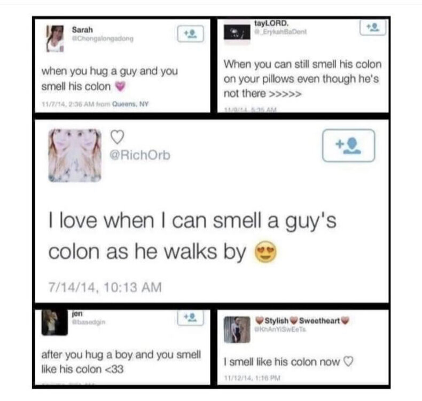Click the heart outline above @RichOrb
Image resolution: width=422 pixels, height=401 pixels.
(x=118, y=137)
